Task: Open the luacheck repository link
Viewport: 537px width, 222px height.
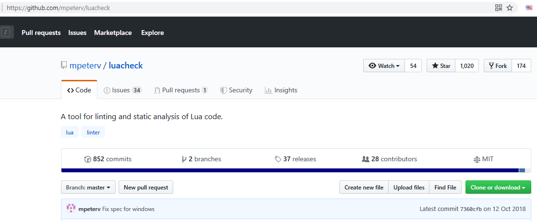Action: tap(126, 66)
